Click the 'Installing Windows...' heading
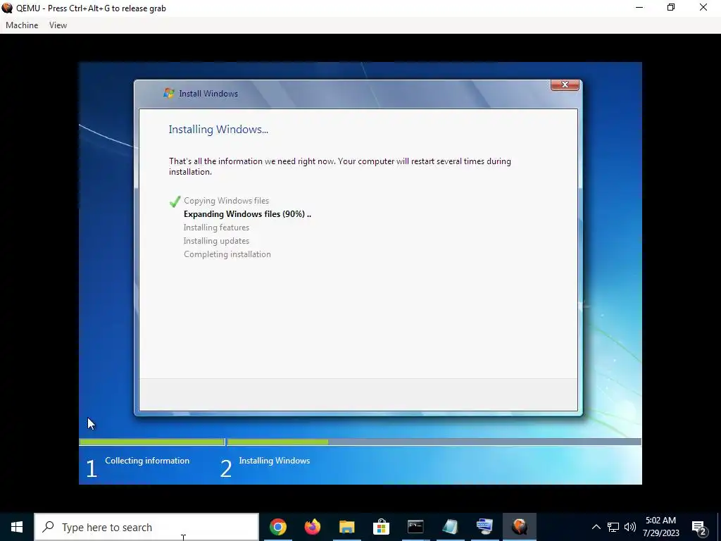Image resolution: width=721 pixels, height=541 pixels. pos(218,130)
